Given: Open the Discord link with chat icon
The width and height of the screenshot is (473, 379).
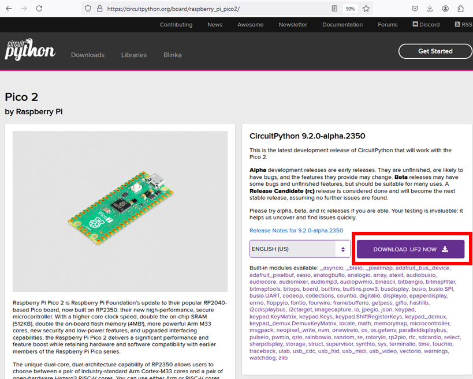Looking at the screenshot, I should [426, 25].
